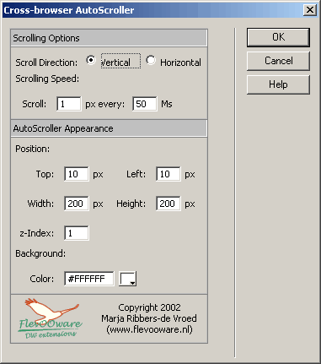Viewport: 321px width, 364px height.
Task: Click the Background label
Action: 40,253
